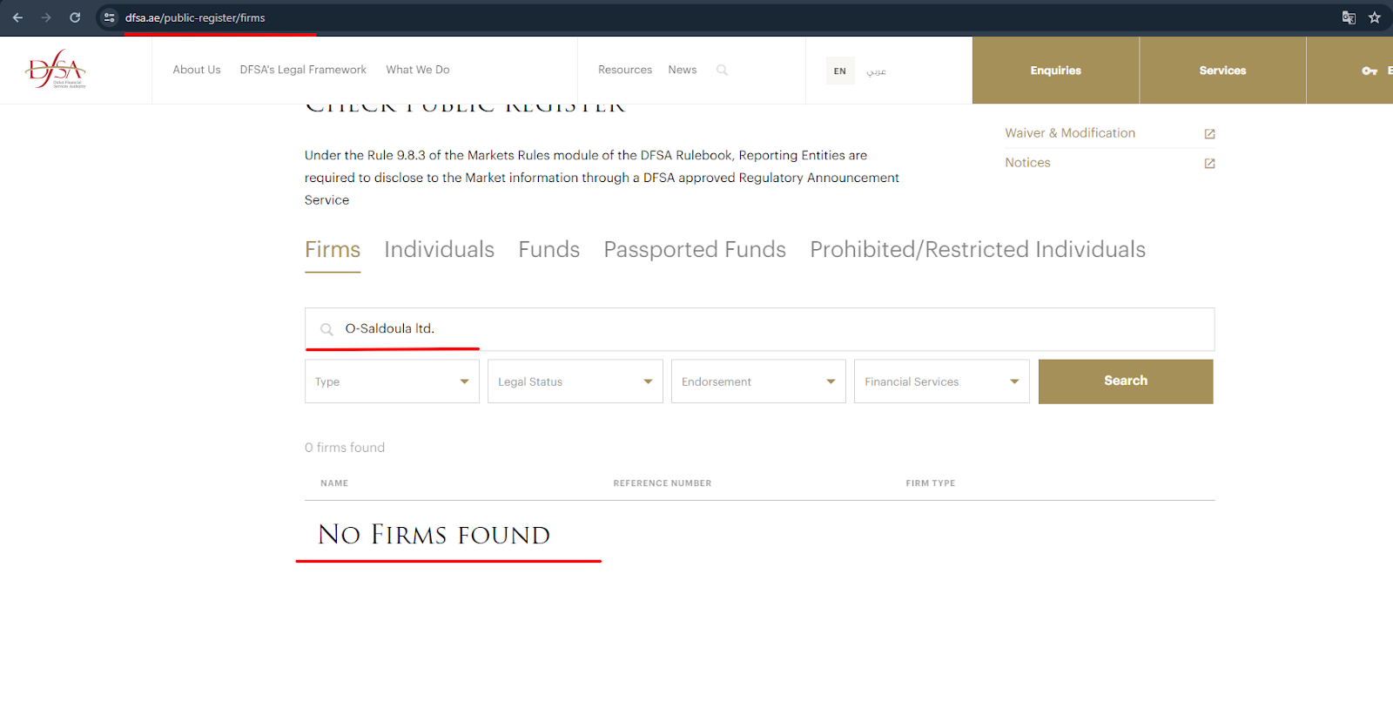The height and width of the screenshot is (709, 1393).
Task: Expand the Financial Services dropdown
Action: click(x=942, y=382)
